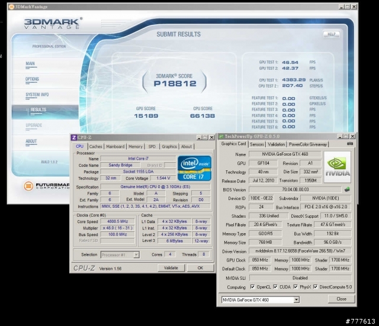Click the Memory Size value 768 MB
379x326 pixels.
tap(265, 242)
